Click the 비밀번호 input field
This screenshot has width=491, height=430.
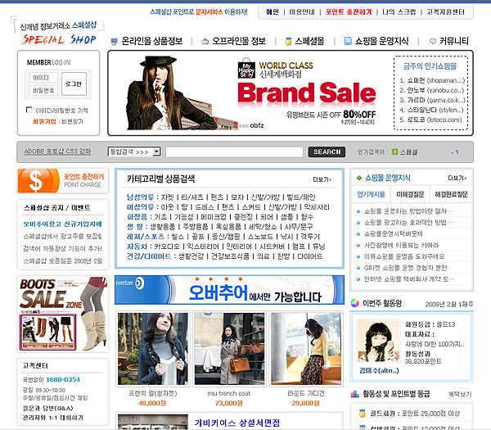44,90
